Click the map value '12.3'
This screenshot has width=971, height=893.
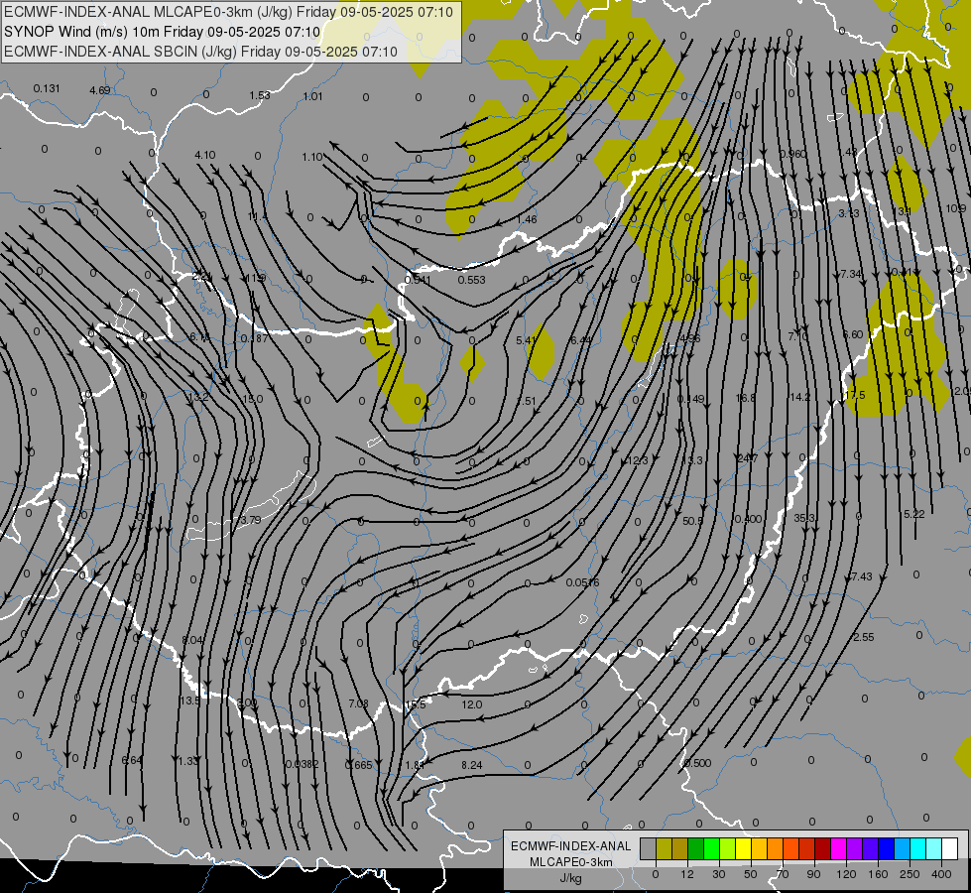click(638, 460)
